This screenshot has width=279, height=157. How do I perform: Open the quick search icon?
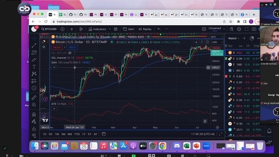click(x=231, y=29)
